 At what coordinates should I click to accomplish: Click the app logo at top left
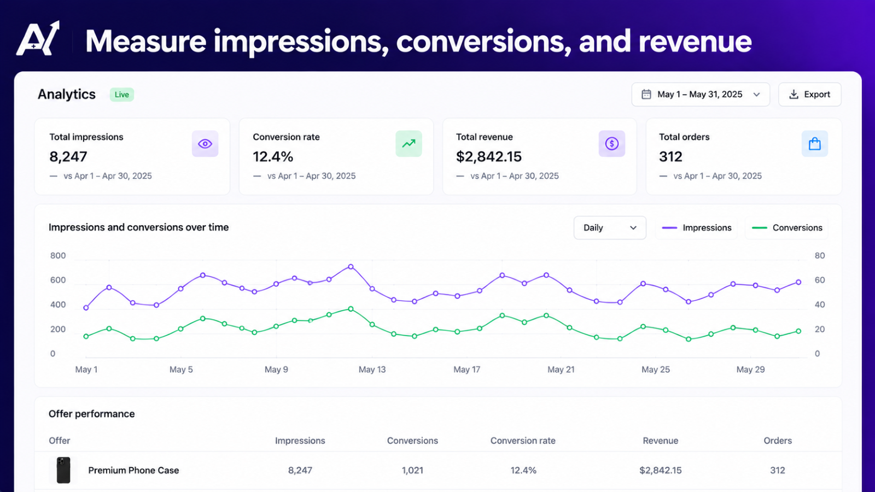pyautogui.click(x=38, y=39)
